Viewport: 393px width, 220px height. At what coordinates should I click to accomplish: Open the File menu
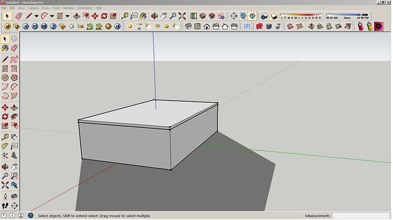(4, 8)
